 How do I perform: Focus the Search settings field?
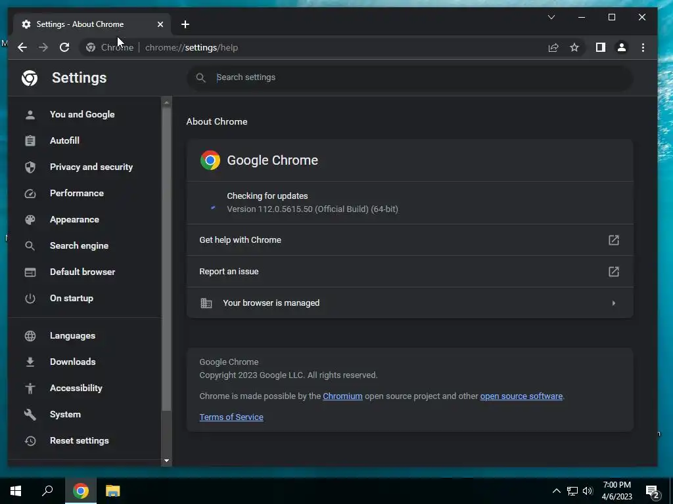(410, 77)
